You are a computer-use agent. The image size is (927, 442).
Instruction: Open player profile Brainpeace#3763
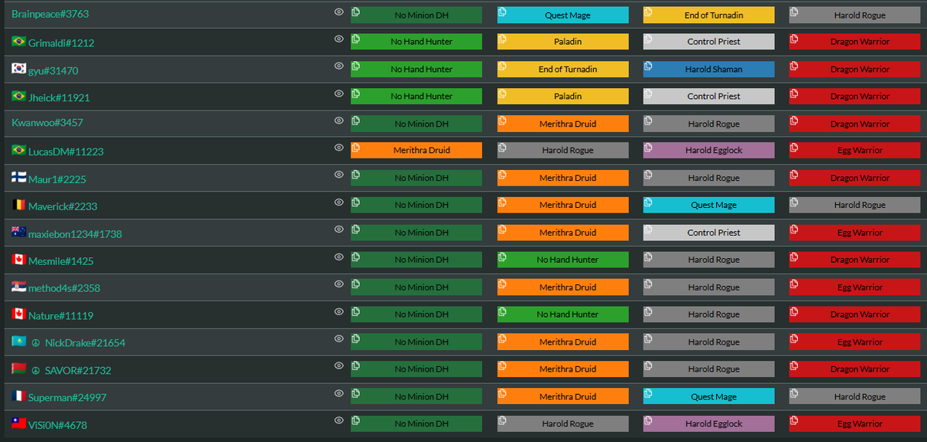(x=50, y=14)
